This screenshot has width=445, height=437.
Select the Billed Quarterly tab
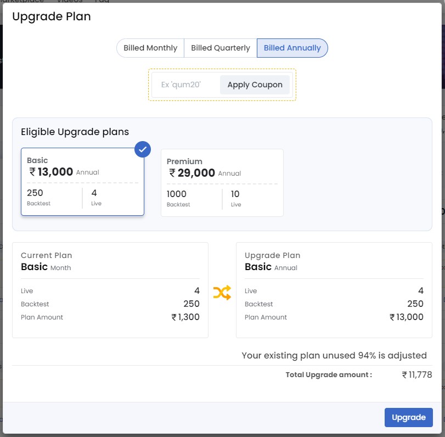pyautogui.click(x=220, y=48)
